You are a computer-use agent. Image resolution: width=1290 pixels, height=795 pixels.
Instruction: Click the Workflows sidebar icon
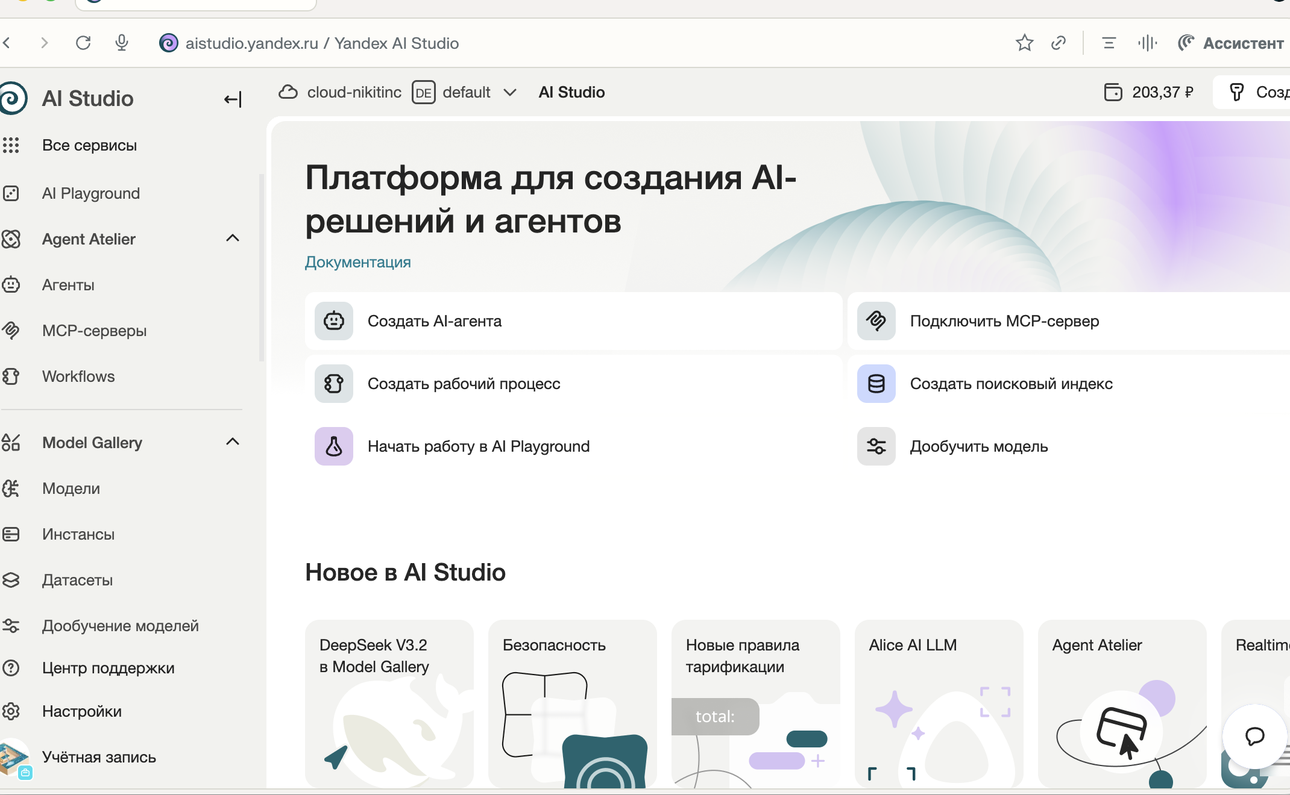pyautogui.click(x=11, y=376)
